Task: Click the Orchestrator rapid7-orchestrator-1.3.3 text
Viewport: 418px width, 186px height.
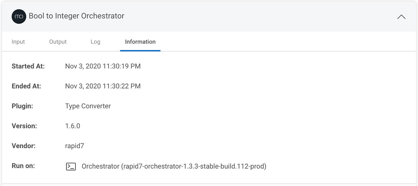Action: tap(174, 166)
